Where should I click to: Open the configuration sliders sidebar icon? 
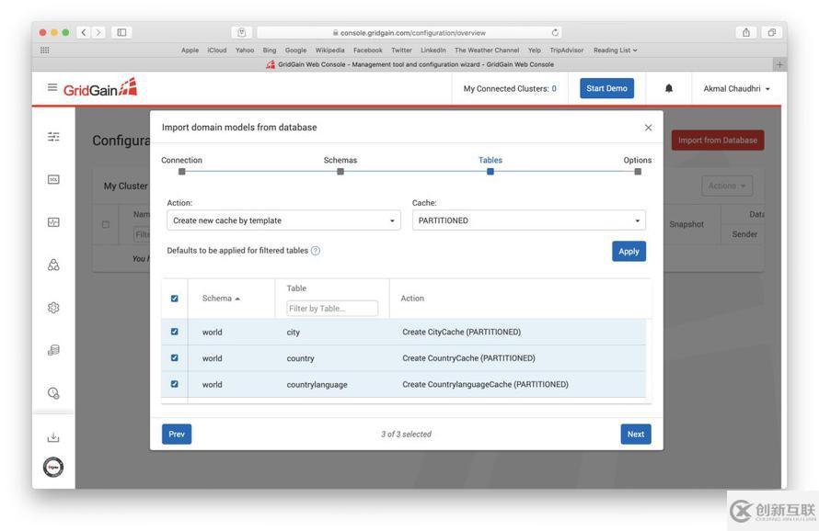click(53, 137)
